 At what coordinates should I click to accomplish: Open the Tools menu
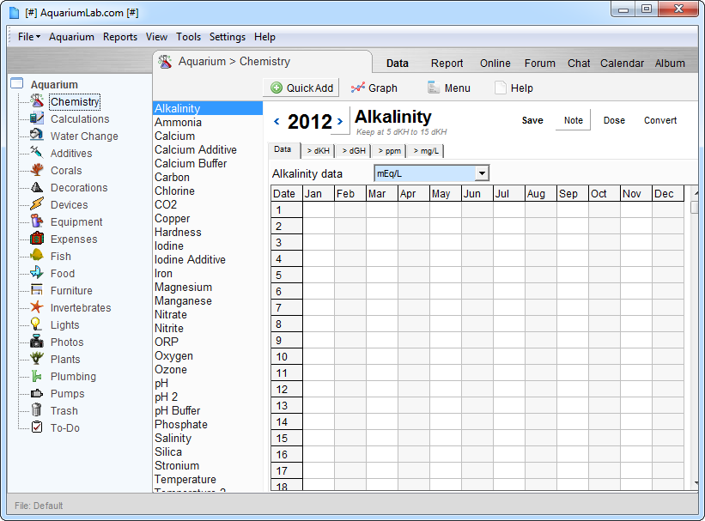(188, 37)
